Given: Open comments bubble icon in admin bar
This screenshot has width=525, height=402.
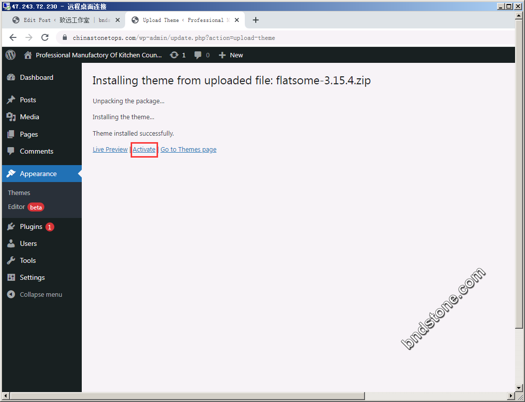Looking at the screenshot, I should click(x=198, y=55).
